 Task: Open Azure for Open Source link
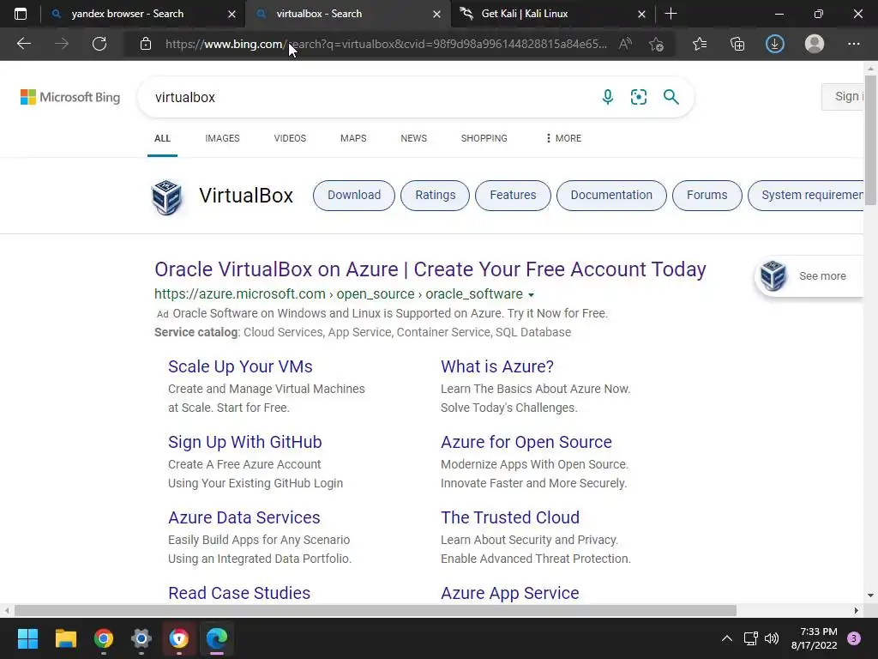526,442
